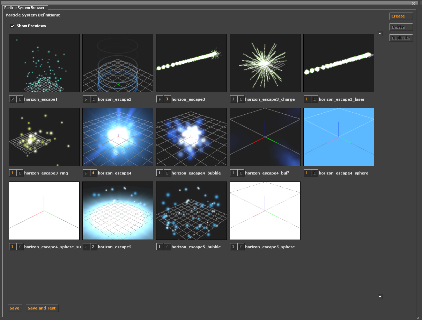Click the orange 4 icon beside horizon_escape4
422x320 pixels.
(x=94, y=173)
